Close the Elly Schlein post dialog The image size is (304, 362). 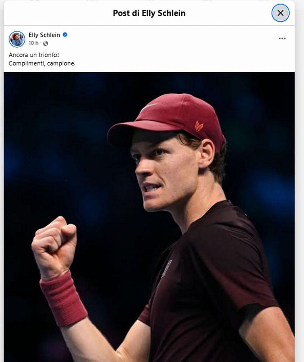click(x=280, y=13)
